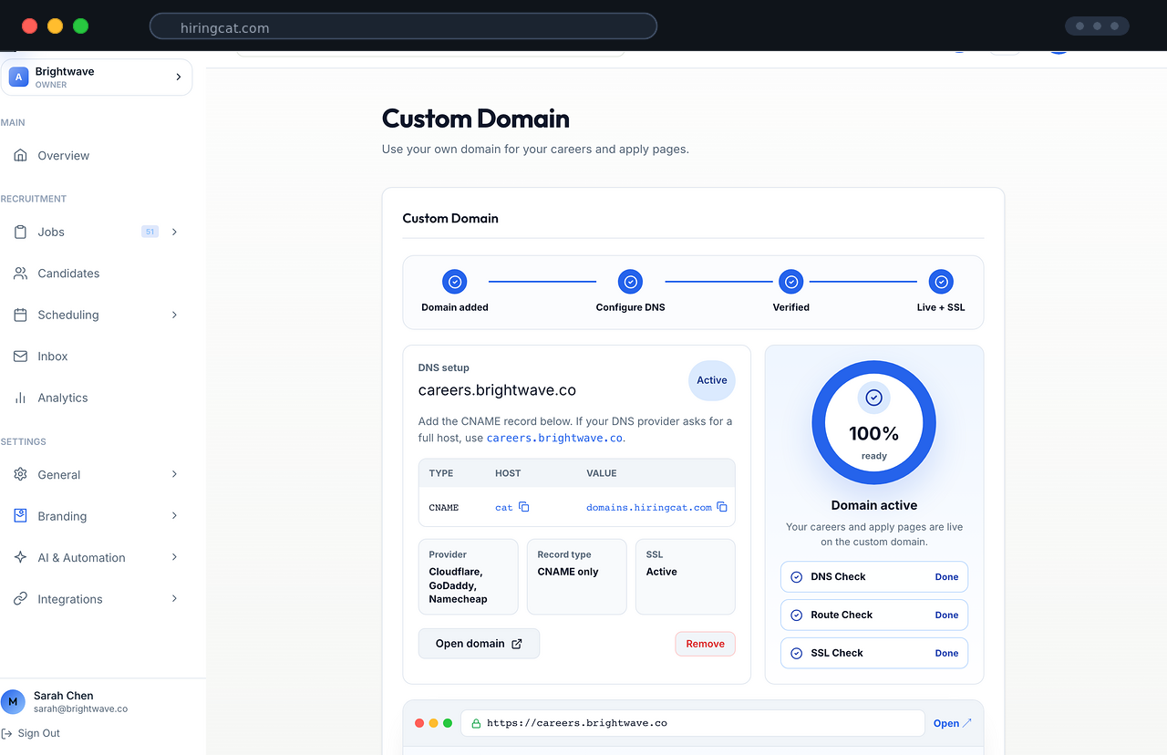Viewport: 1167px width, 755px height.
Task: Click the check icon inside progress ring
Action: click(873, 398)
